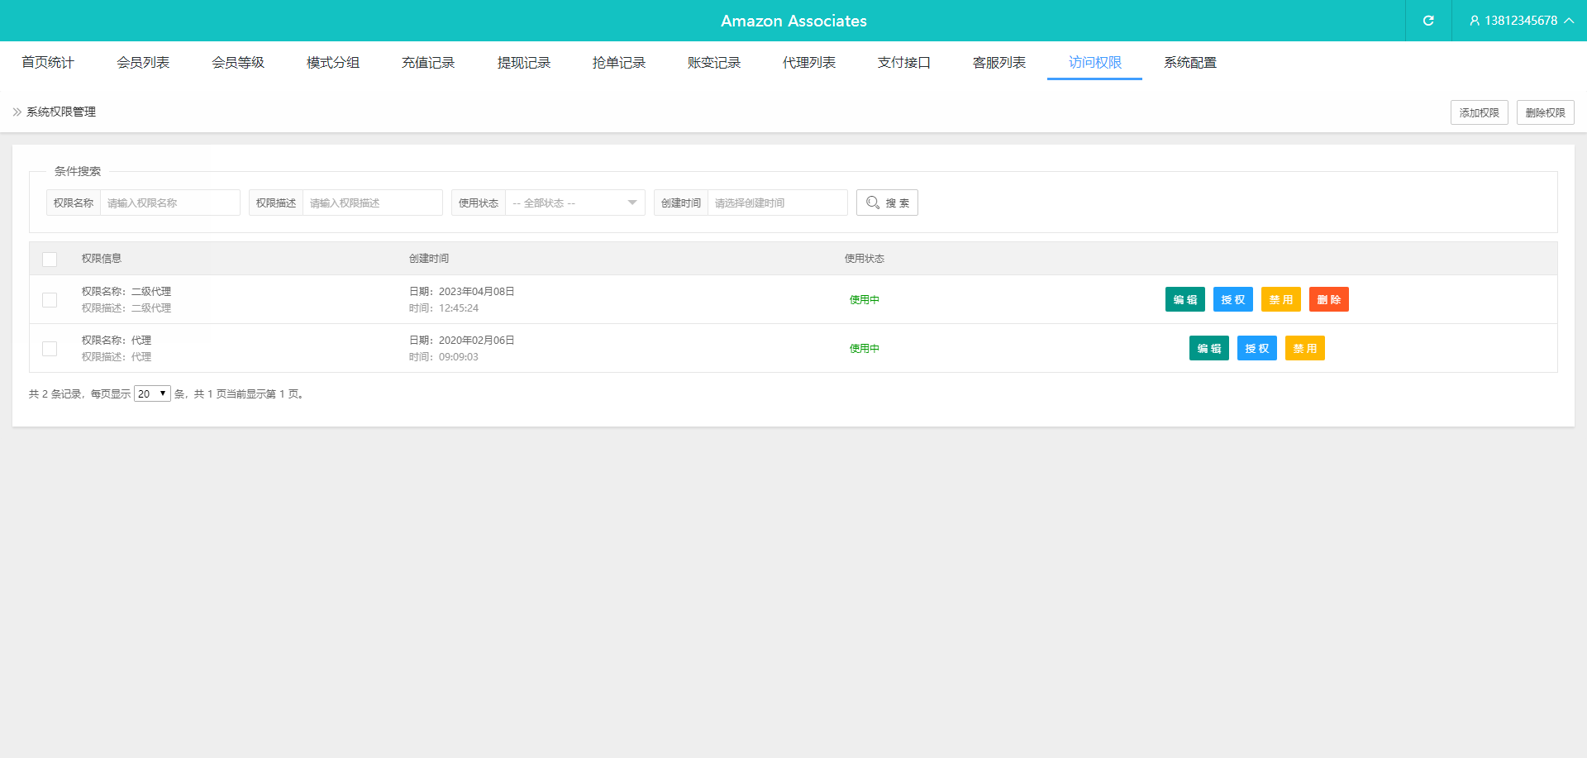Click the user profile icon beside 13812345678

(1474, 21)
